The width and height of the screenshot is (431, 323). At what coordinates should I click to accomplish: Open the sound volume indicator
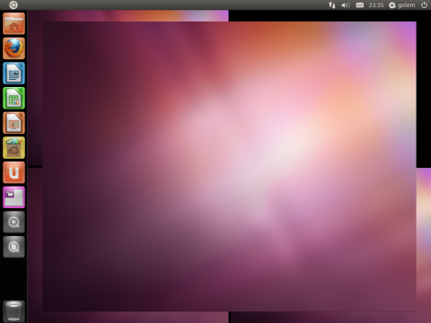point(346,5)
